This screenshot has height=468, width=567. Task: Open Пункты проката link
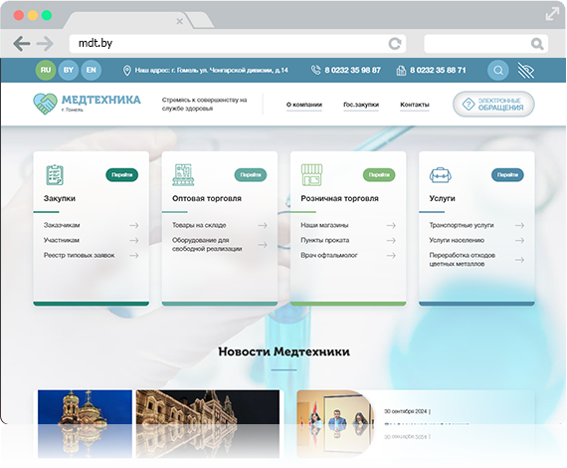(x=324, y=240)
